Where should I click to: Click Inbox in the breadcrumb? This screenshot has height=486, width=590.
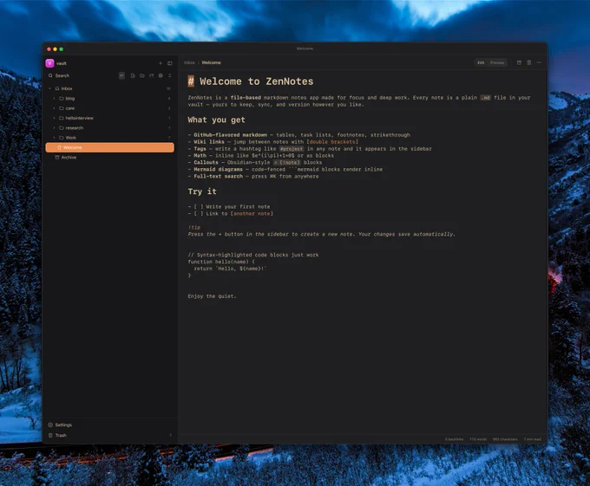coord(189,62)
